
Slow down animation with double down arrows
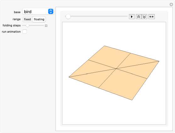click(x=144, y=17)
